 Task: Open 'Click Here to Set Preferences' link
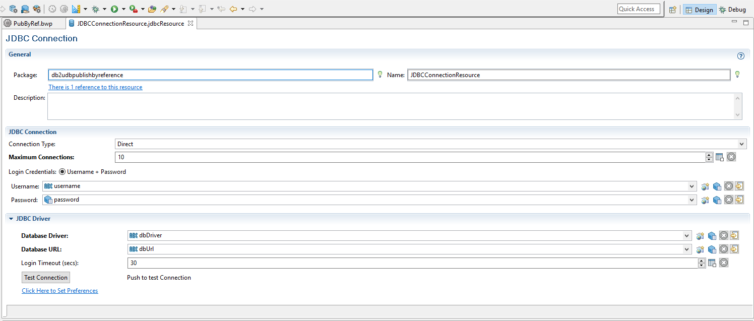[x=60, y=291]
